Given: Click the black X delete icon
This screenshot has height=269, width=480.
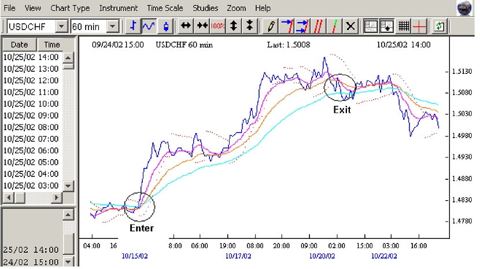Looking at the screenshot, I should click(350, 25).
